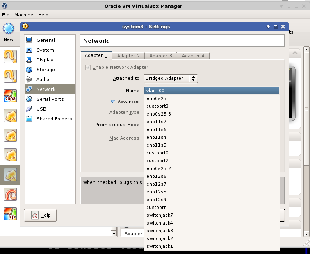
Task: Open the Help menu in menu bar
Action: pos(43,15)
